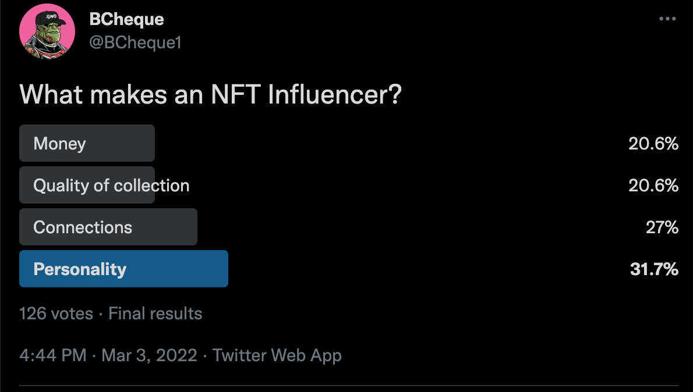The image size is (693, 392).
Task: Click the 20.6% value beside Quality of collection
Action: (x=653, y=185)
